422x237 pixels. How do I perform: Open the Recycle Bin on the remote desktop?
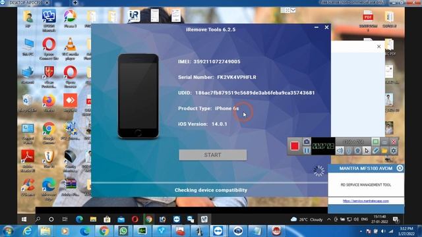(28, 103)
